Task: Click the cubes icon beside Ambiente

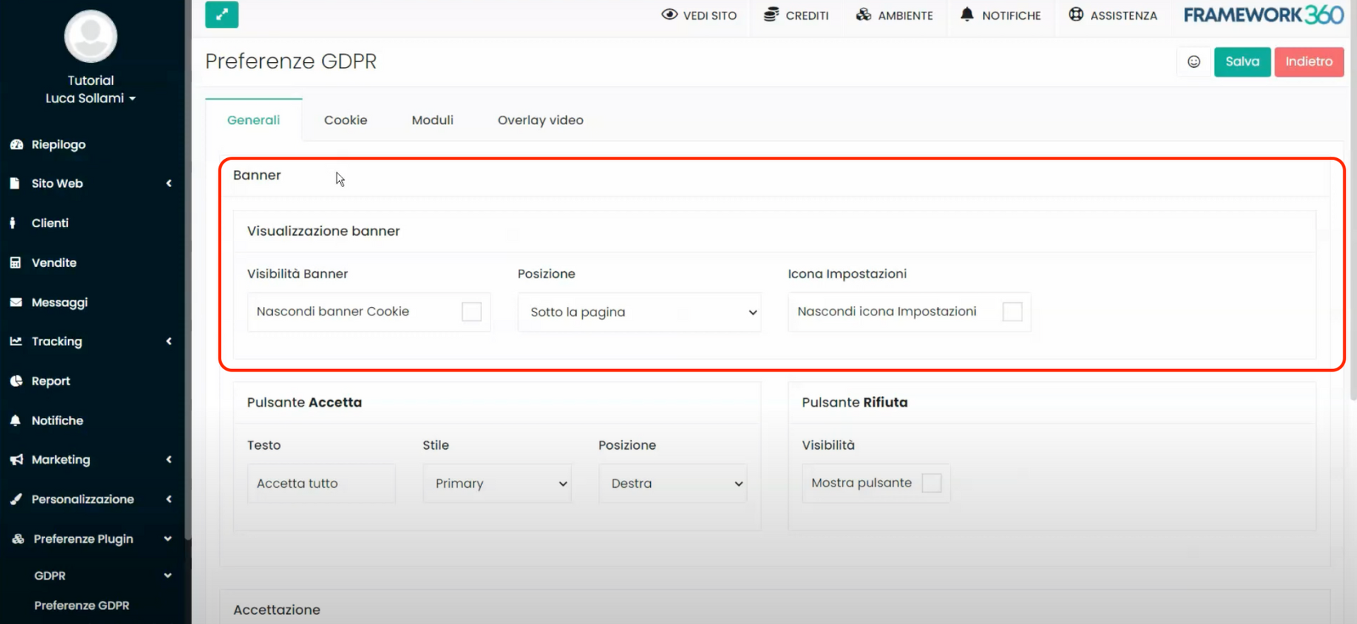Action: tap(864, 15)
